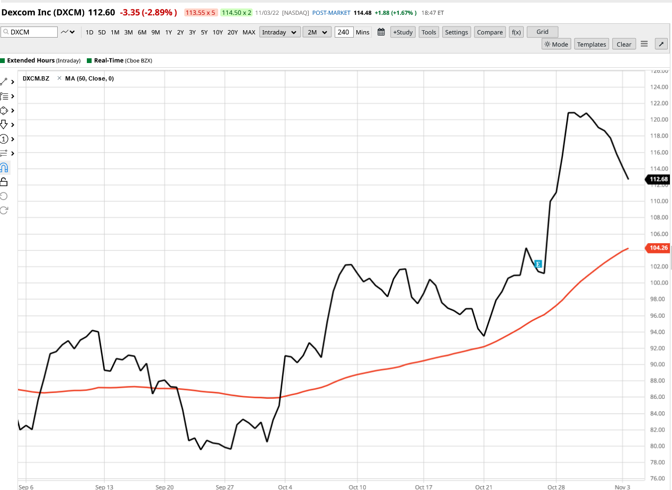Click the 112.68 price tag on axis
Image resolution: width=672 pixels, height=490 pixels.
point(657,179)
